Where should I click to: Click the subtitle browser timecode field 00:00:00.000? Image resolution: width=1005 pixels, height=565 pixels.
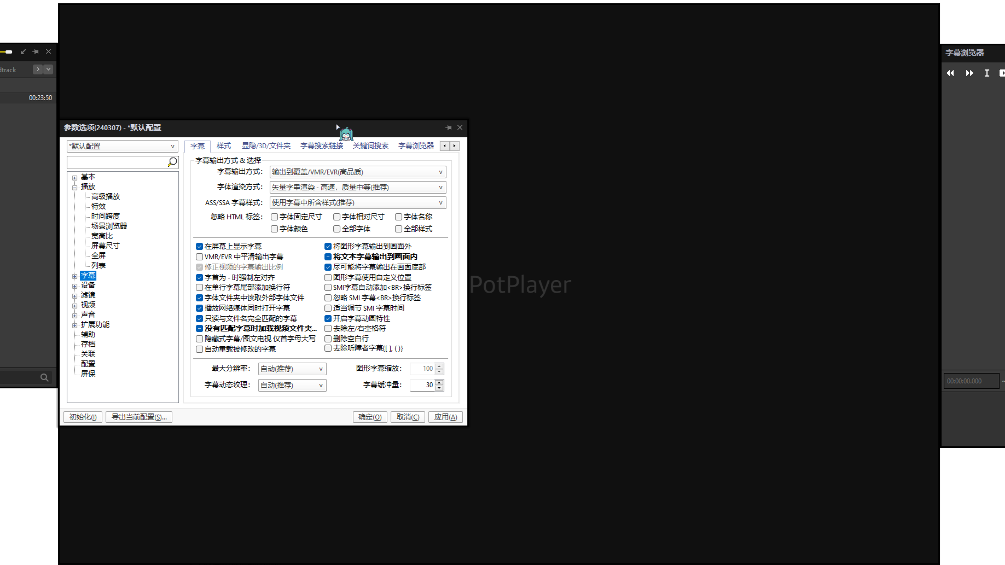point(971,381)
